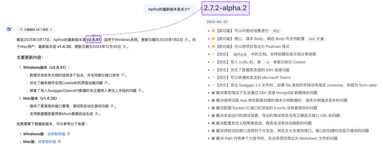
Task: Click the bug icon beside Socket.IO row
Action: [213, 108]
